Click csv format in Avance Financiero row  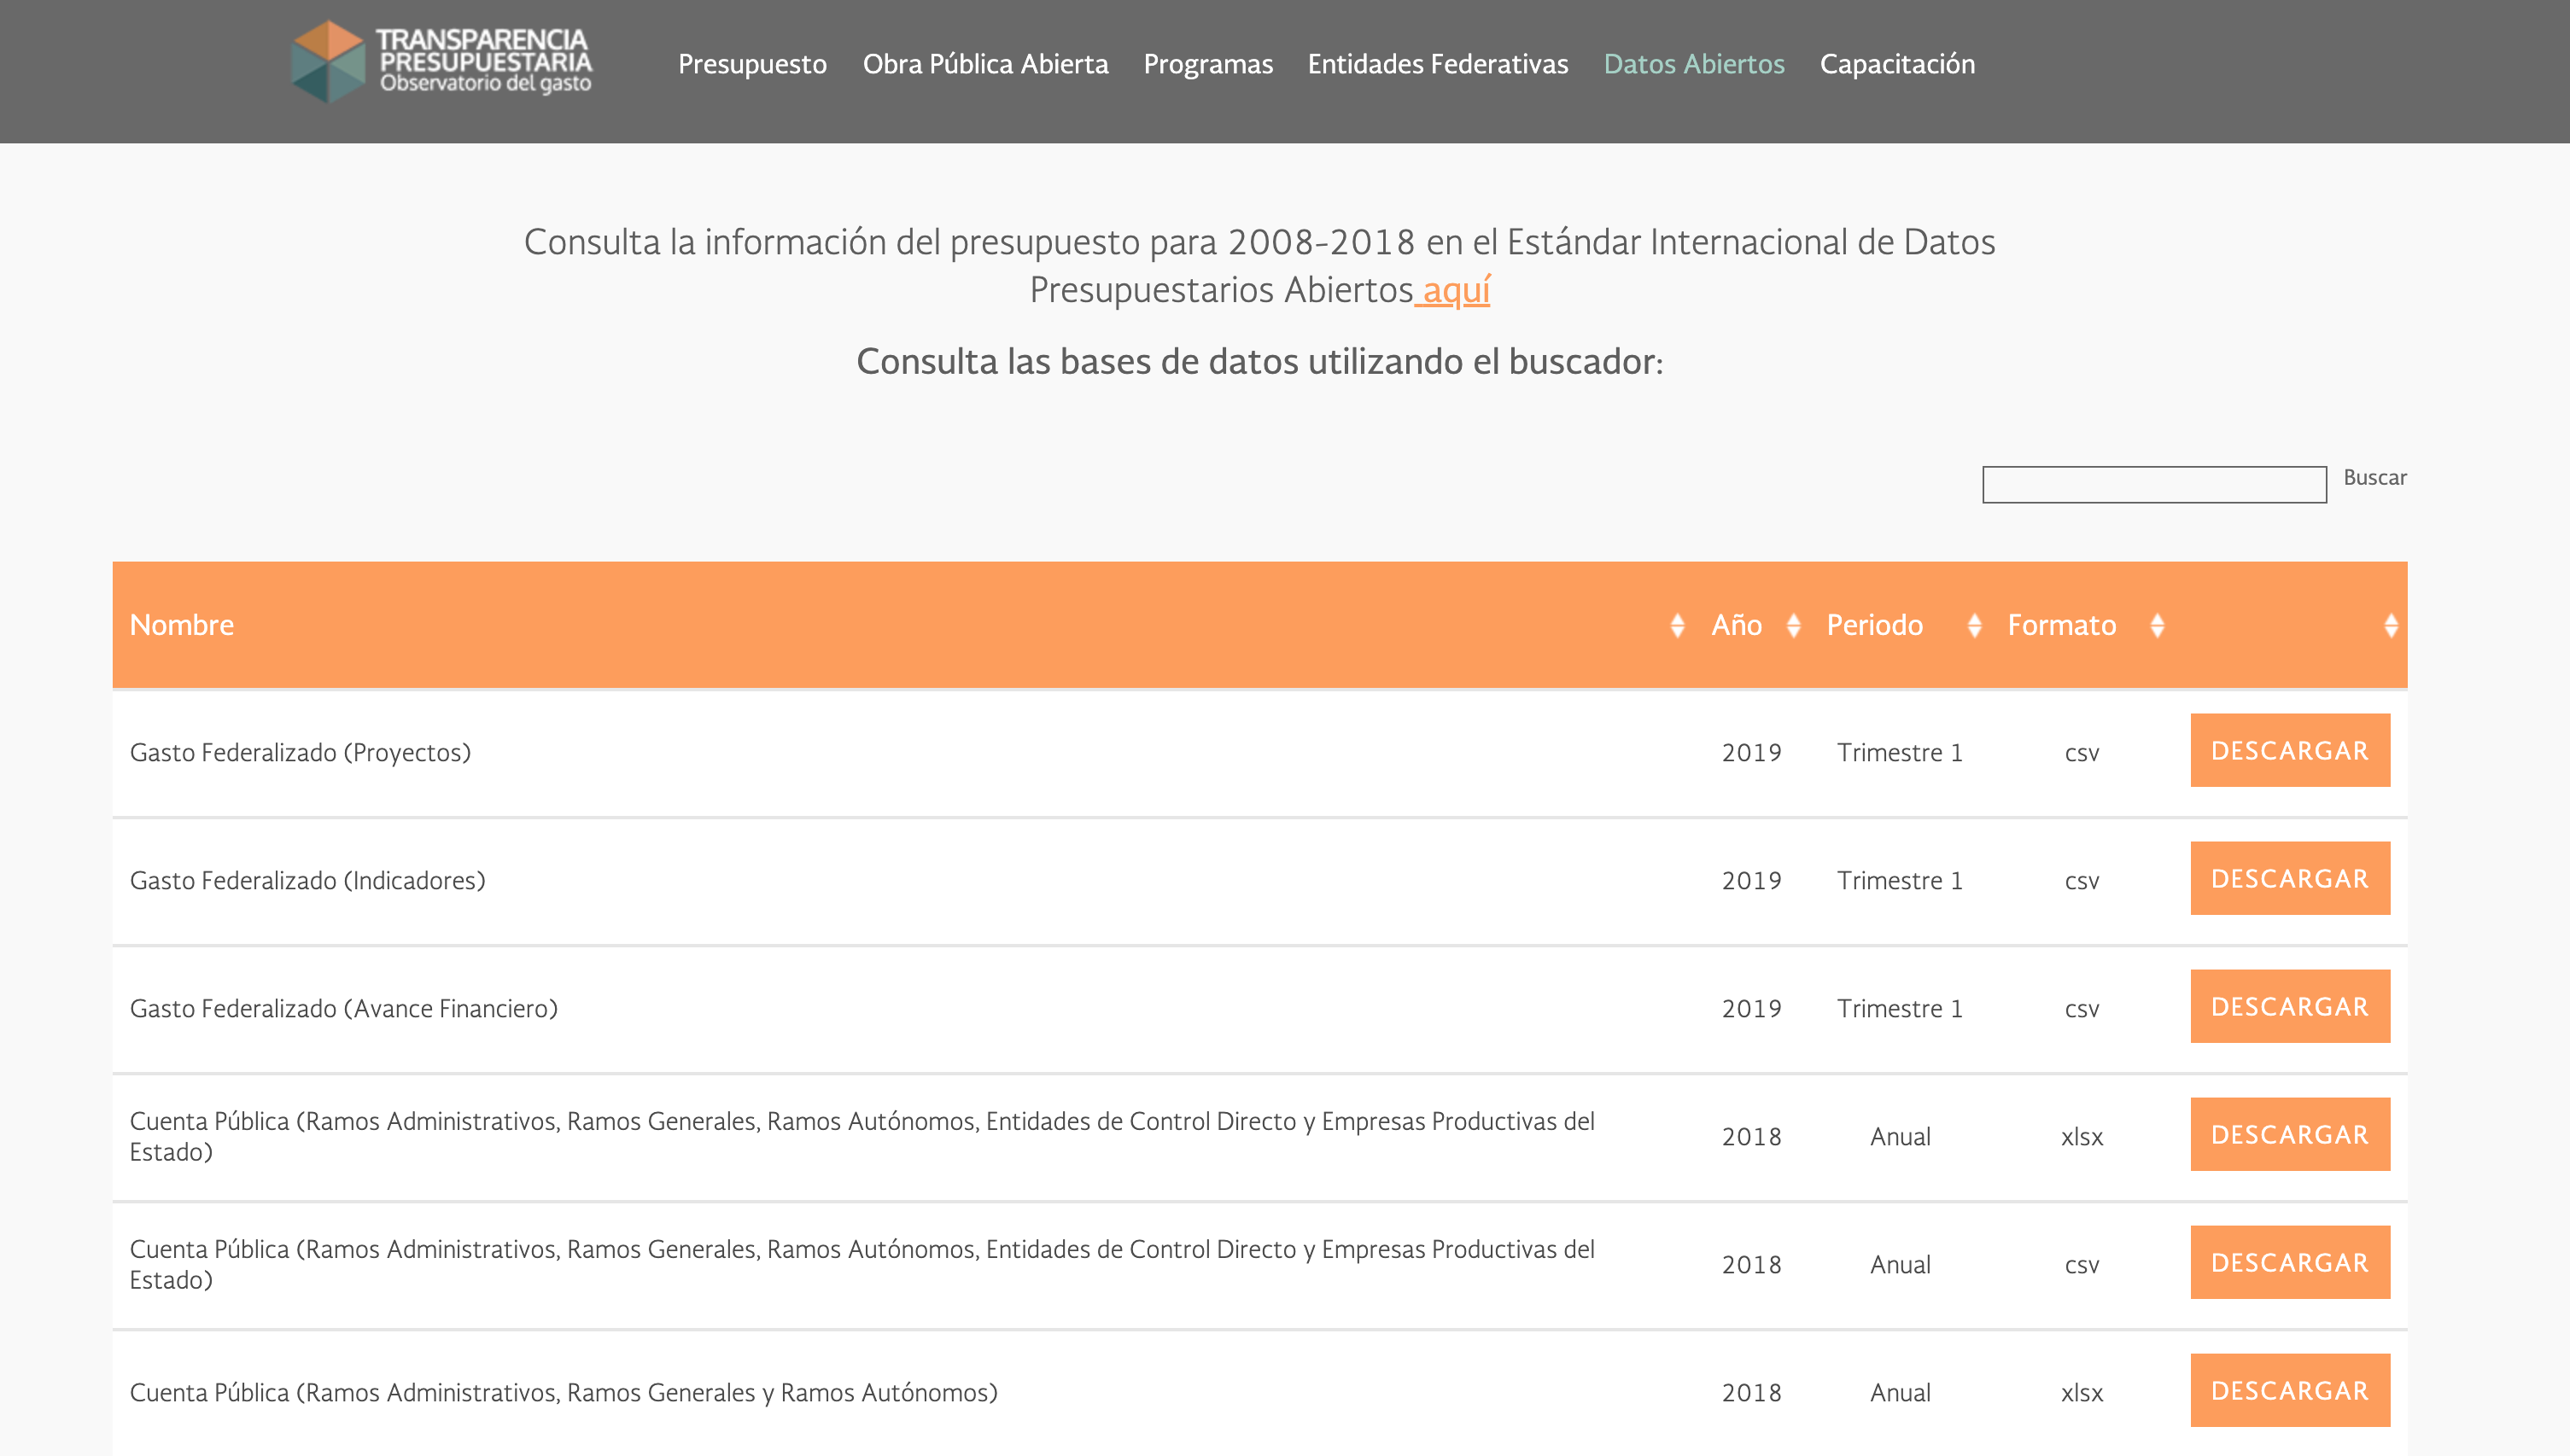coord(2082,1008)
